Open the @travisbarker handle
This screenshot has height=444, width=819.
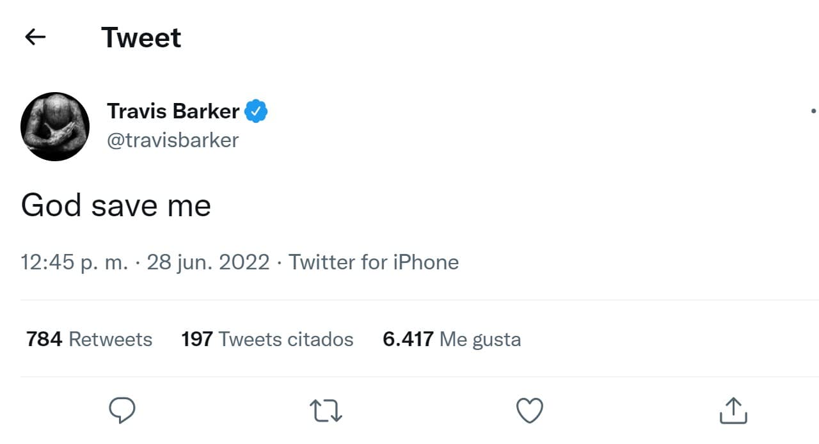pyautogui.click(x=173, y=140)
